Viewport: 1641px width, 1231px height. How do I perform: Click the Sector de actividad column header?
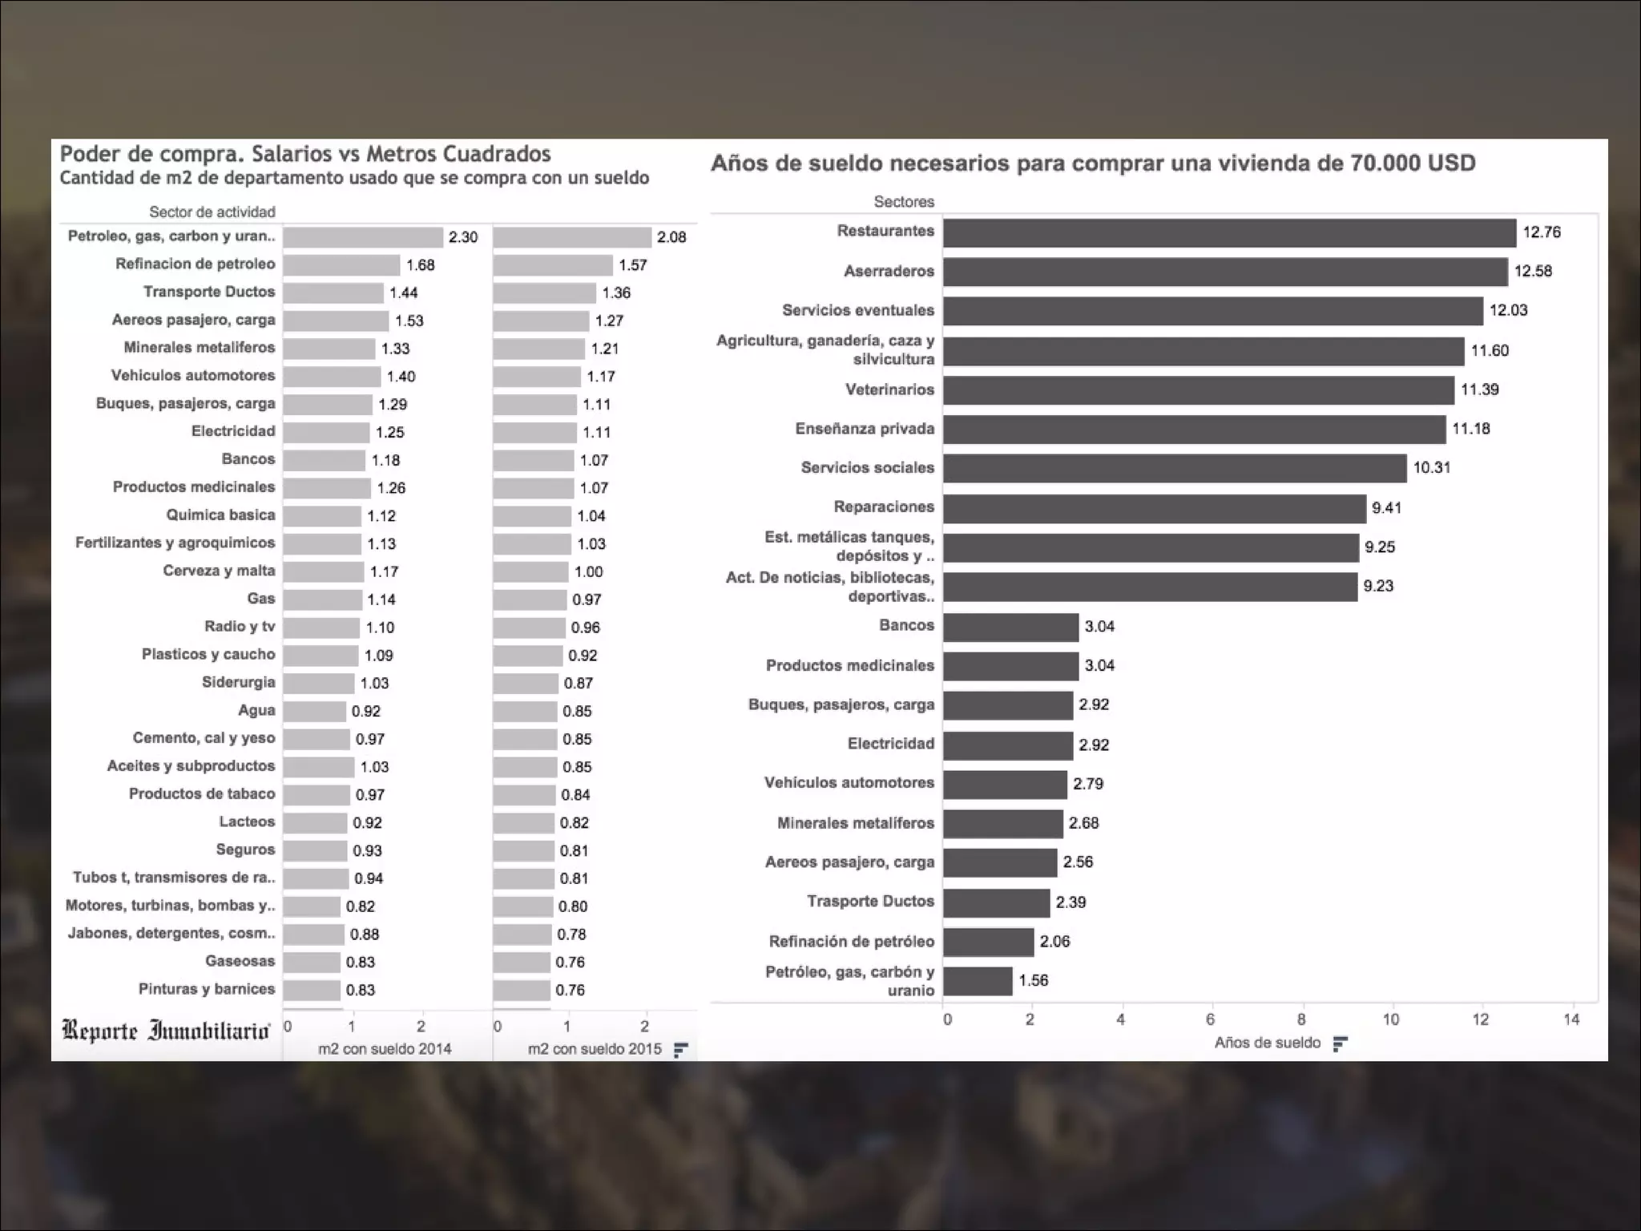[212, 212]
